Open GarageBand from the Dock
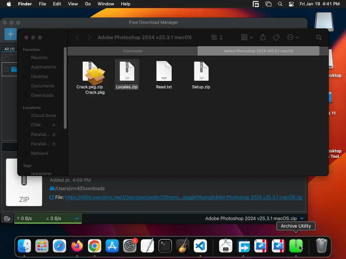The image size is (346, 259). click(x=183, y=246)
